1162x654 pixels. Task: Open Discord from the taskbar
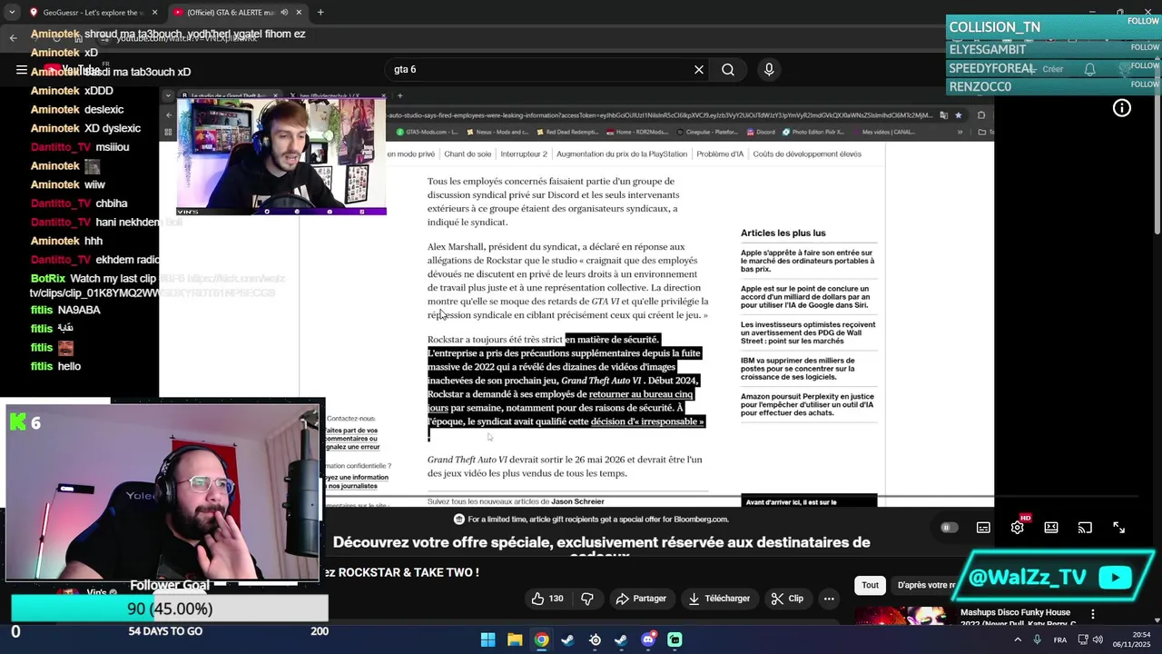(648, 639)
